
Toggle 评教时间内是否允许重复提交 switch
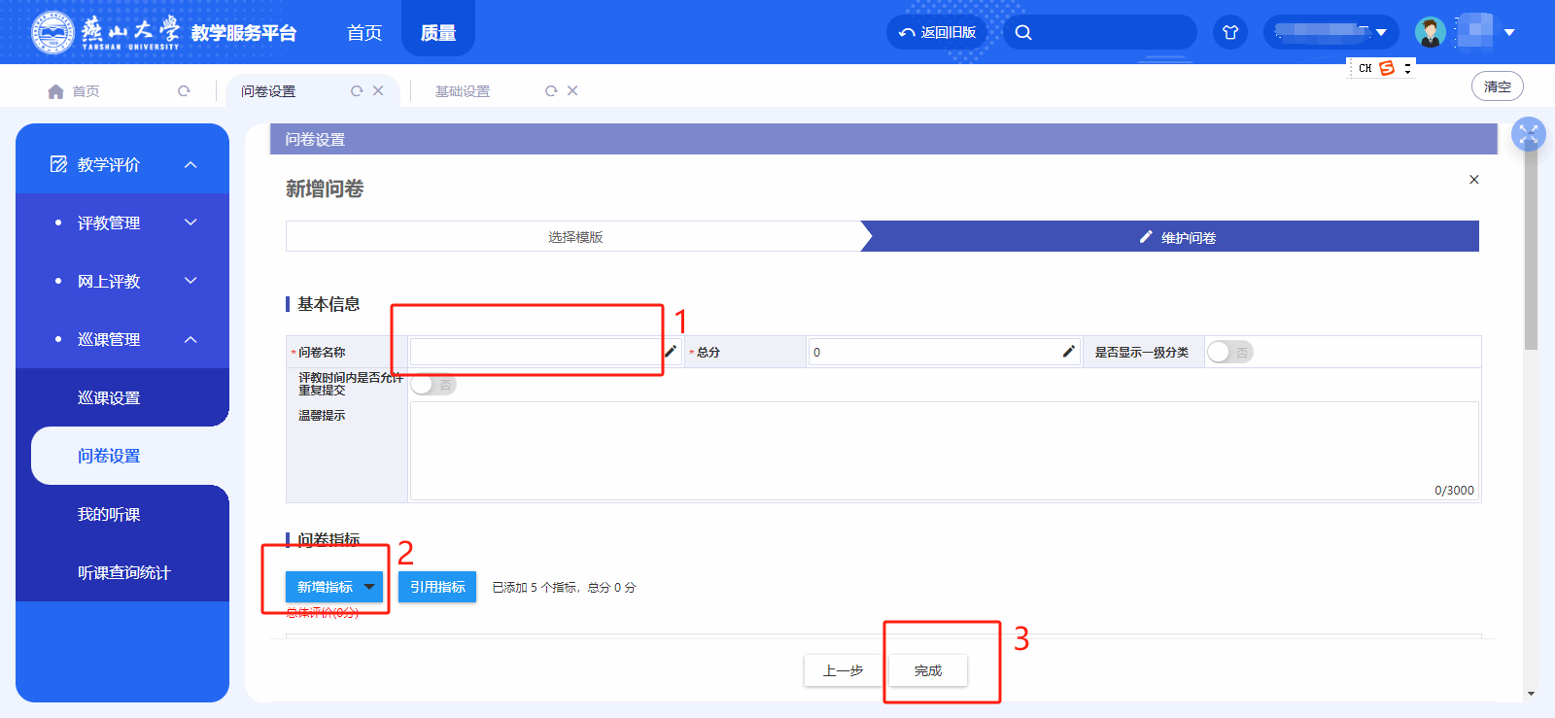pos(432,385)
